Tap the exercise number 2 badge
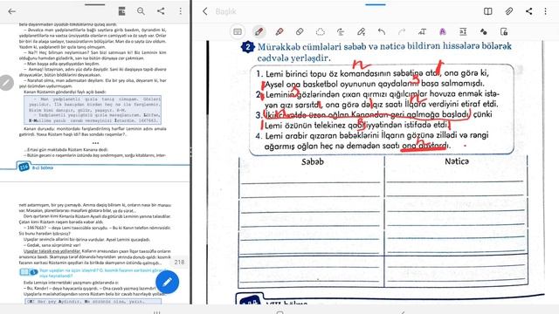Viewport: 559px width, 314px height. point(248,47)
